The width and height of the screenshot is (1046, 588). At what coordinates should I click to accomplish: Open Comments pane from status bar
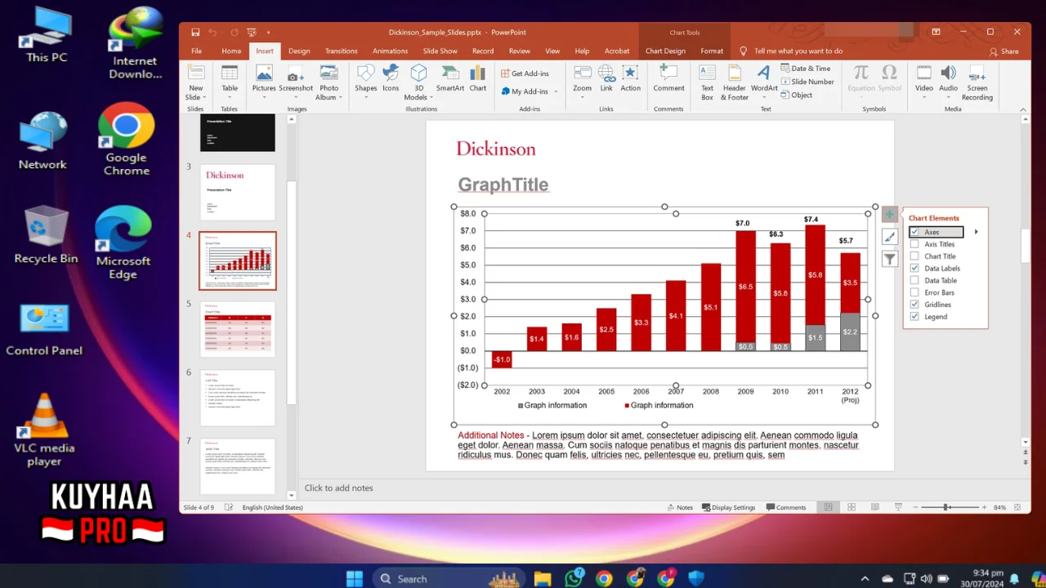786,507
